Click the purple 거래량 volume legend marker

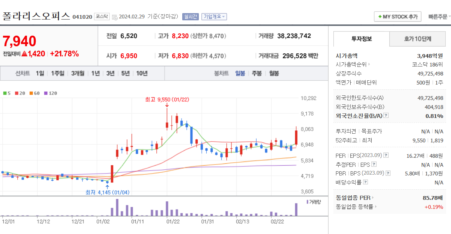tap(307, 202)
